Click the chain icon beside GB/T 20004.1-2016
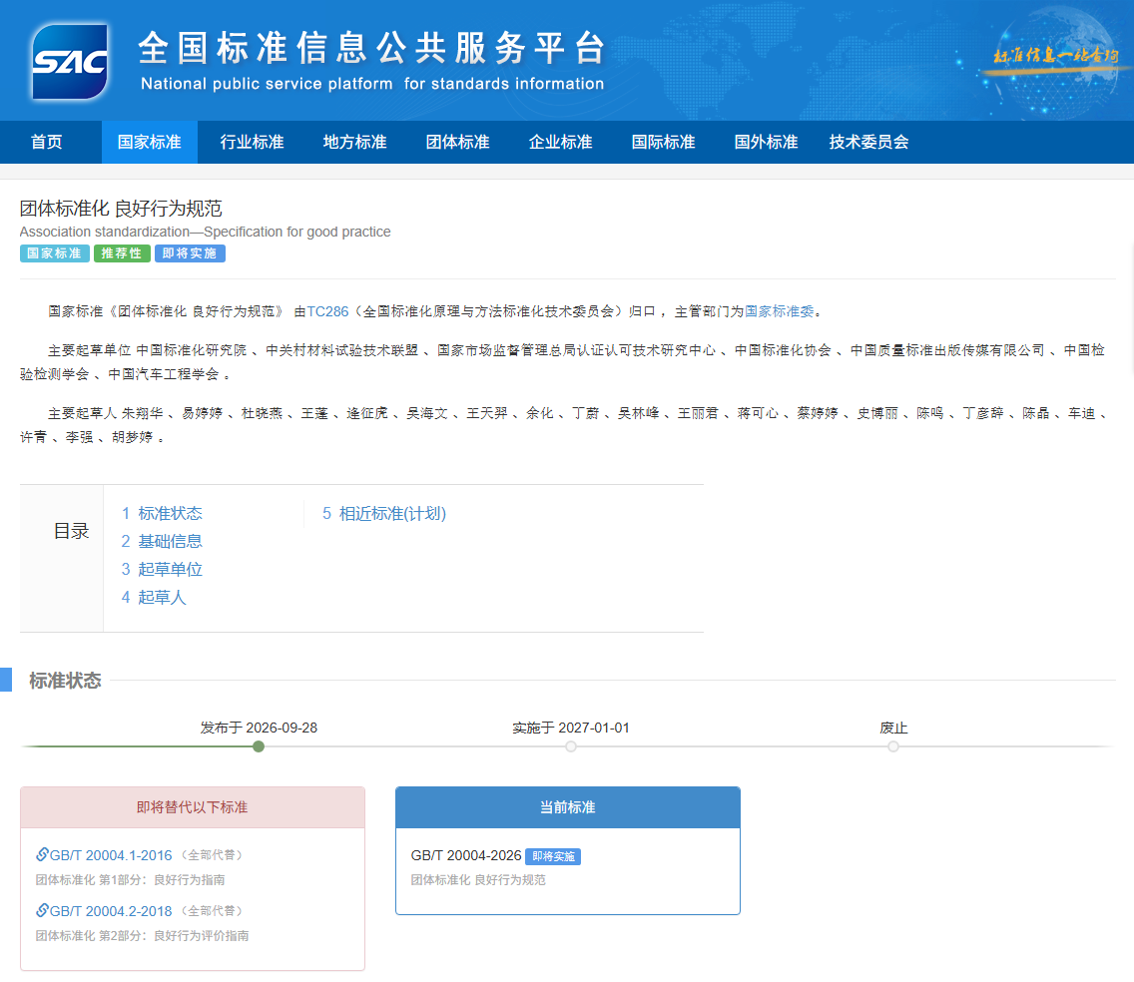This screenshot has width=1134, height=982. click(x=42, y=854)
